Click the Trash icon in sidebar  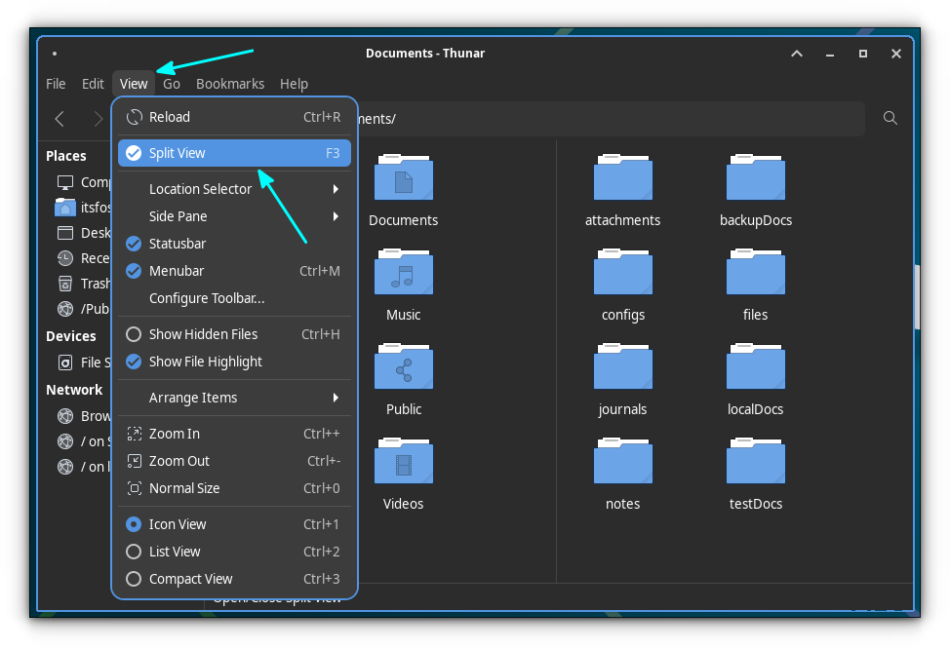tap(65, 284)
